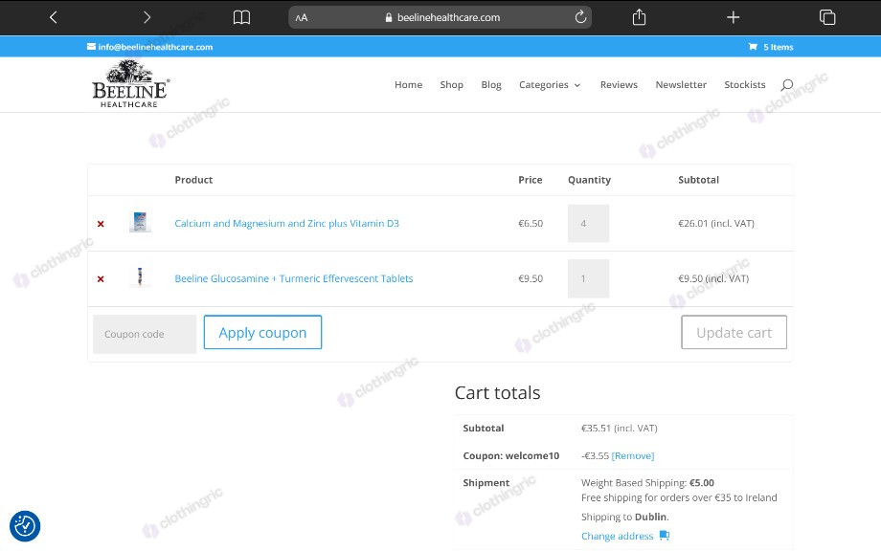Remove Glucosamine + Turmeric item from cart
Viewport: 881px width, 551px height.
tap(101, 279)
